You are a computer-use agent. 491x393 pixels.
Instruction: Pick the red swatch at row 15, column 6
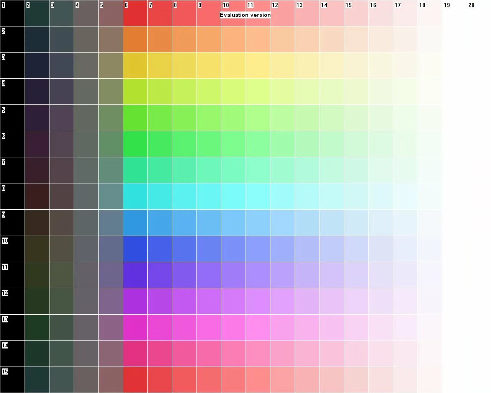coord(135,380)
